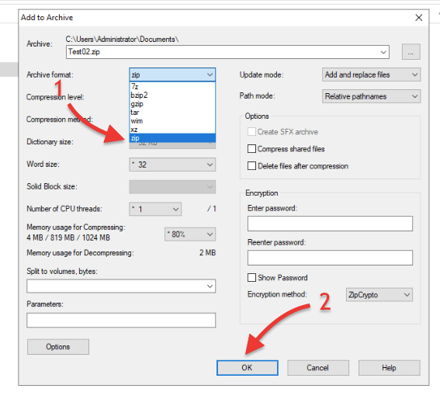Choose bzip2 archive format

pos(172,95)
